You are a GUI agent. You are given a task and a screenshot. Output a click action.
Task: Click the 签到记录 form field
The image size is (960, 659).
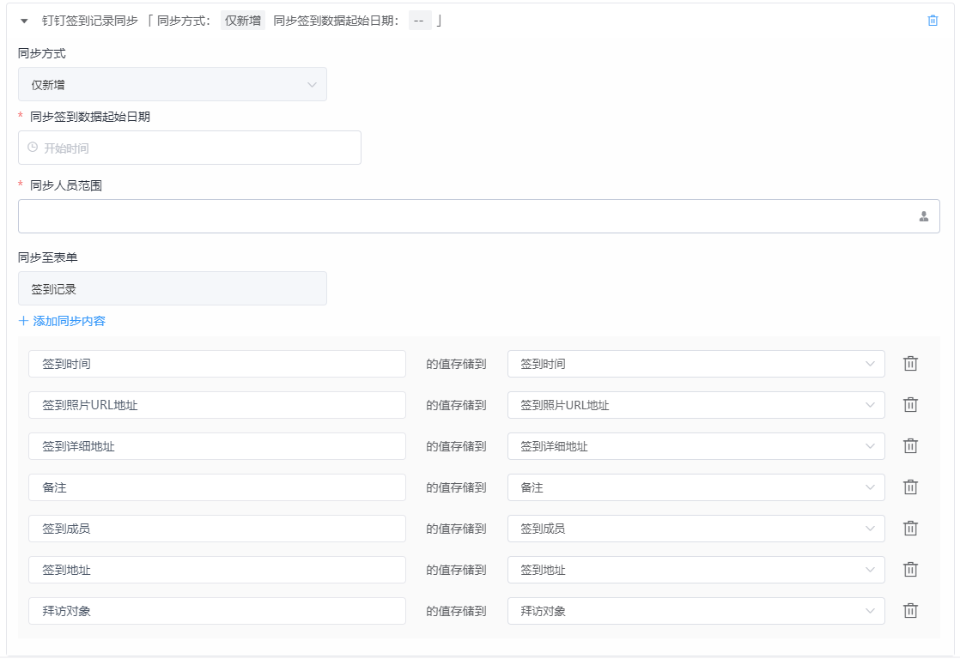[x=172, y=288]
